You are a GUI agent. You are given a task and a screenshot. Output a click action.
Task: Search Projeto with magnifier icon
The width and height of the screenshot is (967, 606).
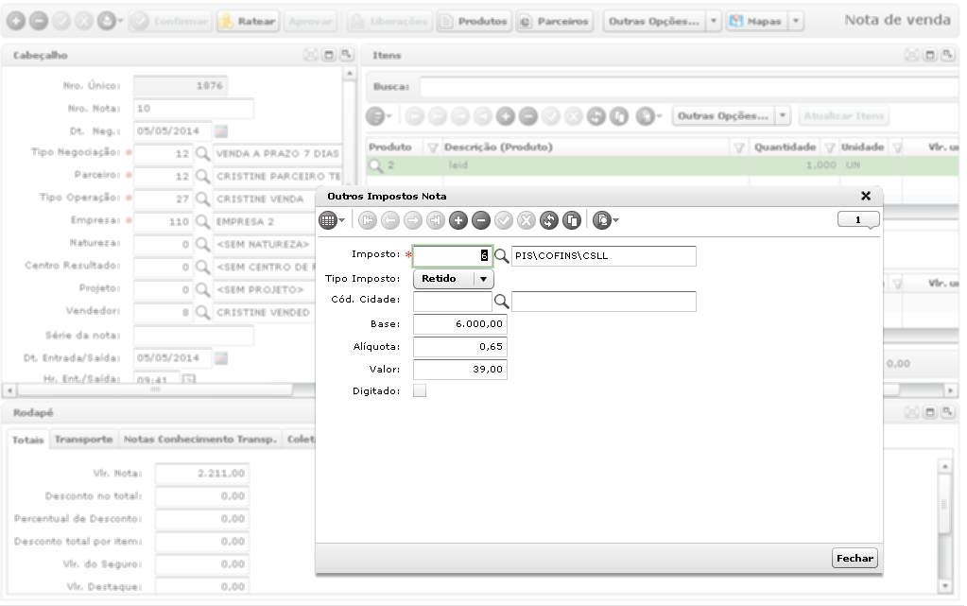[x=202, y=289]
